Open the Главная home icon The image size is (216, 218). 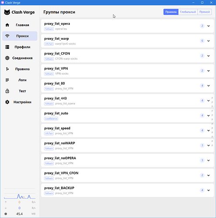[x=7, y=25]
